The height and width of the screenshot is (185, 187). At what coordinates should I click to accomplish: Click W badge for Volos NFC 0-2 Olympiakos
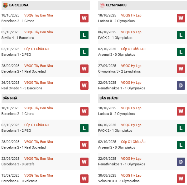point(181,178)
